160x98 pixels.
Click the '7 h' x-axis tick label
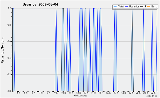[41, 93]
